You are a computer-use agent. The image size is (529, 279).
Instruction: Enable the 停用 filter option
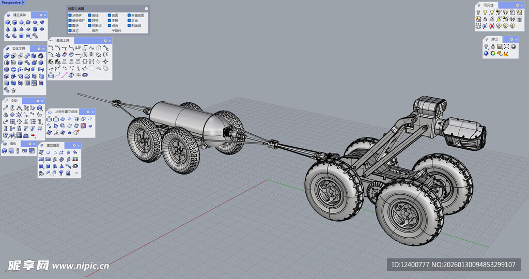[x=89, y=30]
